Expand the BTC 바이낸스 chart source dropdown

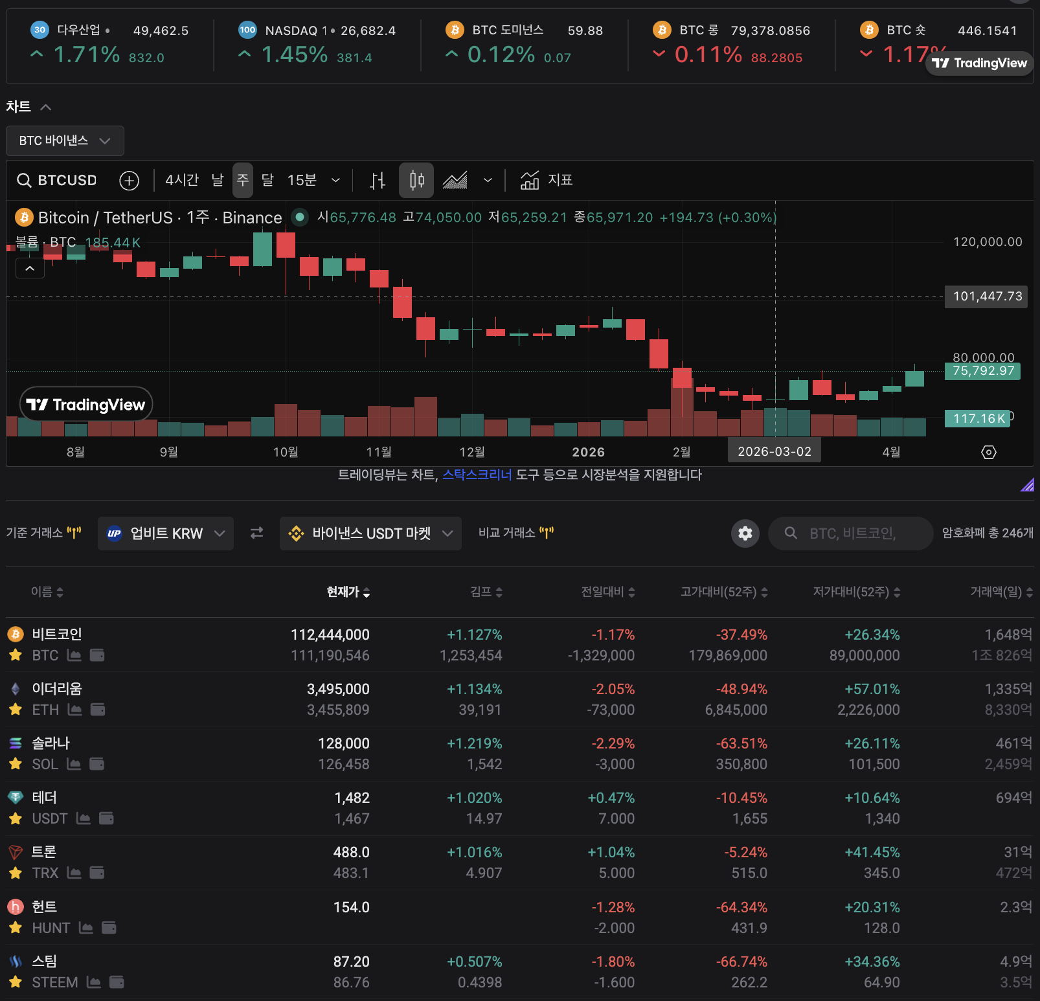click(x=65, y=141)
